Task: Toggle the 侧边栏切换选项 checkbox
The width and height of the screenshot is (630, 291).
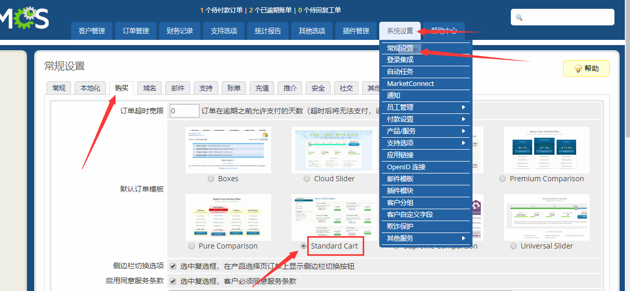Action: click(x=173, y=266)
